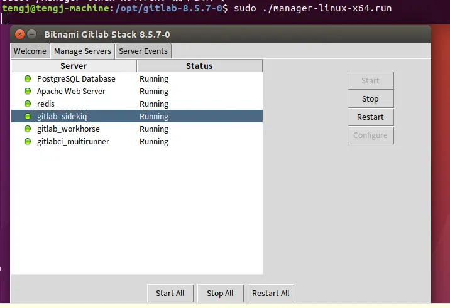This screenshot has height=308, width=450.
Task: Click Running status of redis
Action: point(154,104)
